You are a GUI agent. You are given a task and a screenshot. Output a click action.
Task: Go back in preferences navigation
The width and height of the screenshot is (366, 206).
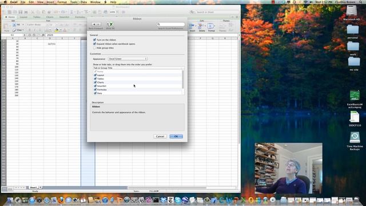[x=94, y=24]
